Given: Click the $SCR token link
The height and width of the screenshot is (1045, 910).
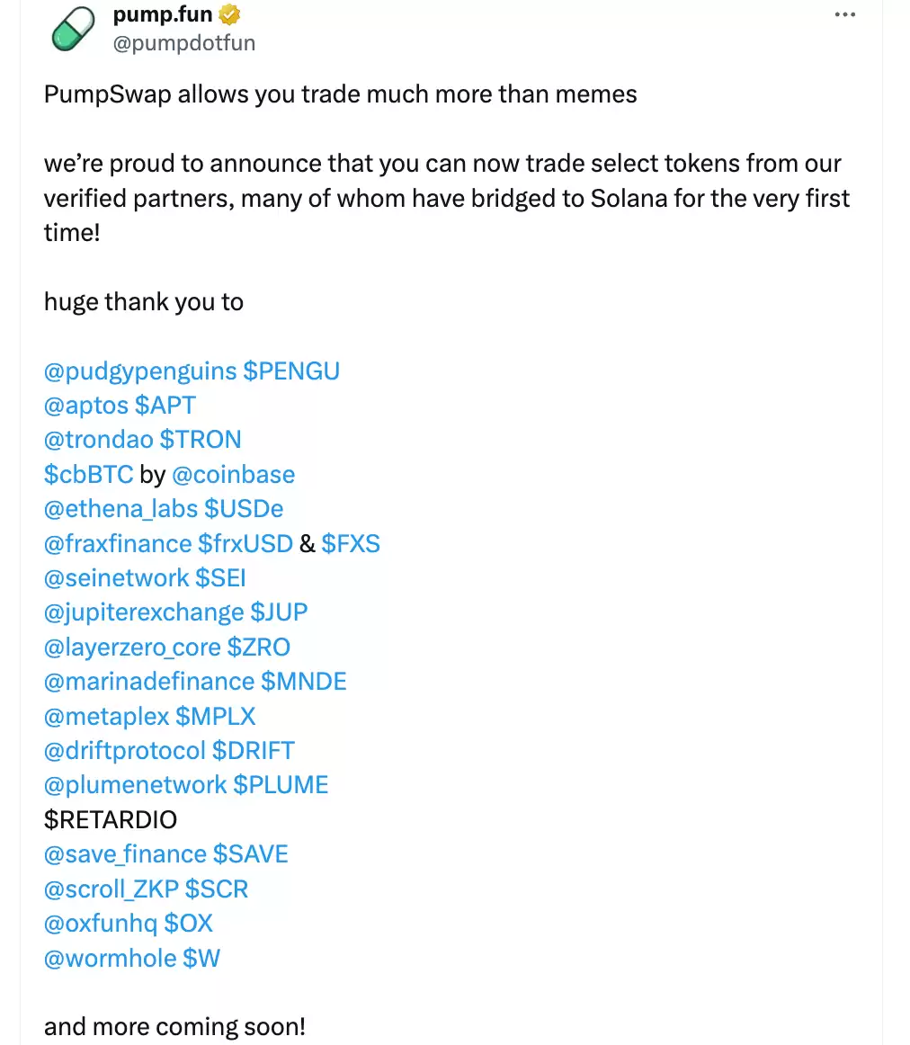Looking at the screenshot, I should pos(217,889).
